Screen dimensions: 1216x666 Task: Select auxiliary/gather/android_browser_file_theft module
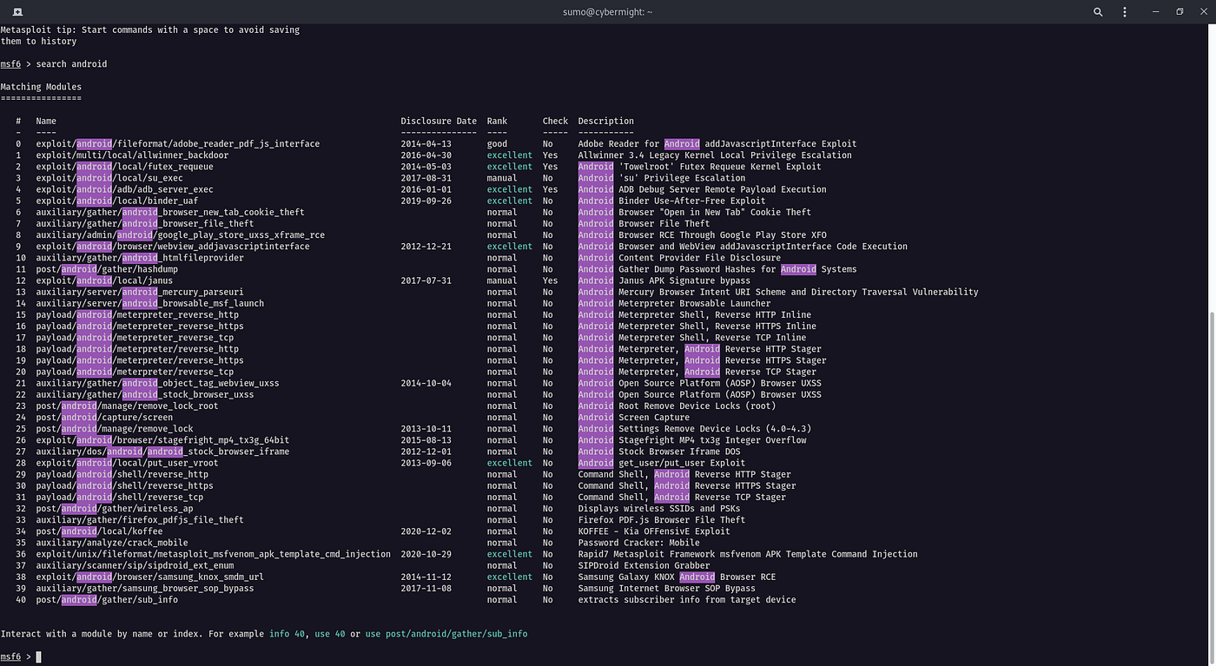[145, 223]
